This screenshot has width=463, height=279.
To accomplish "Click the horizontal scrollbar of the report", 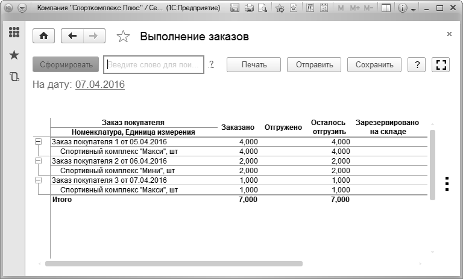I will [x=174, y=263].
